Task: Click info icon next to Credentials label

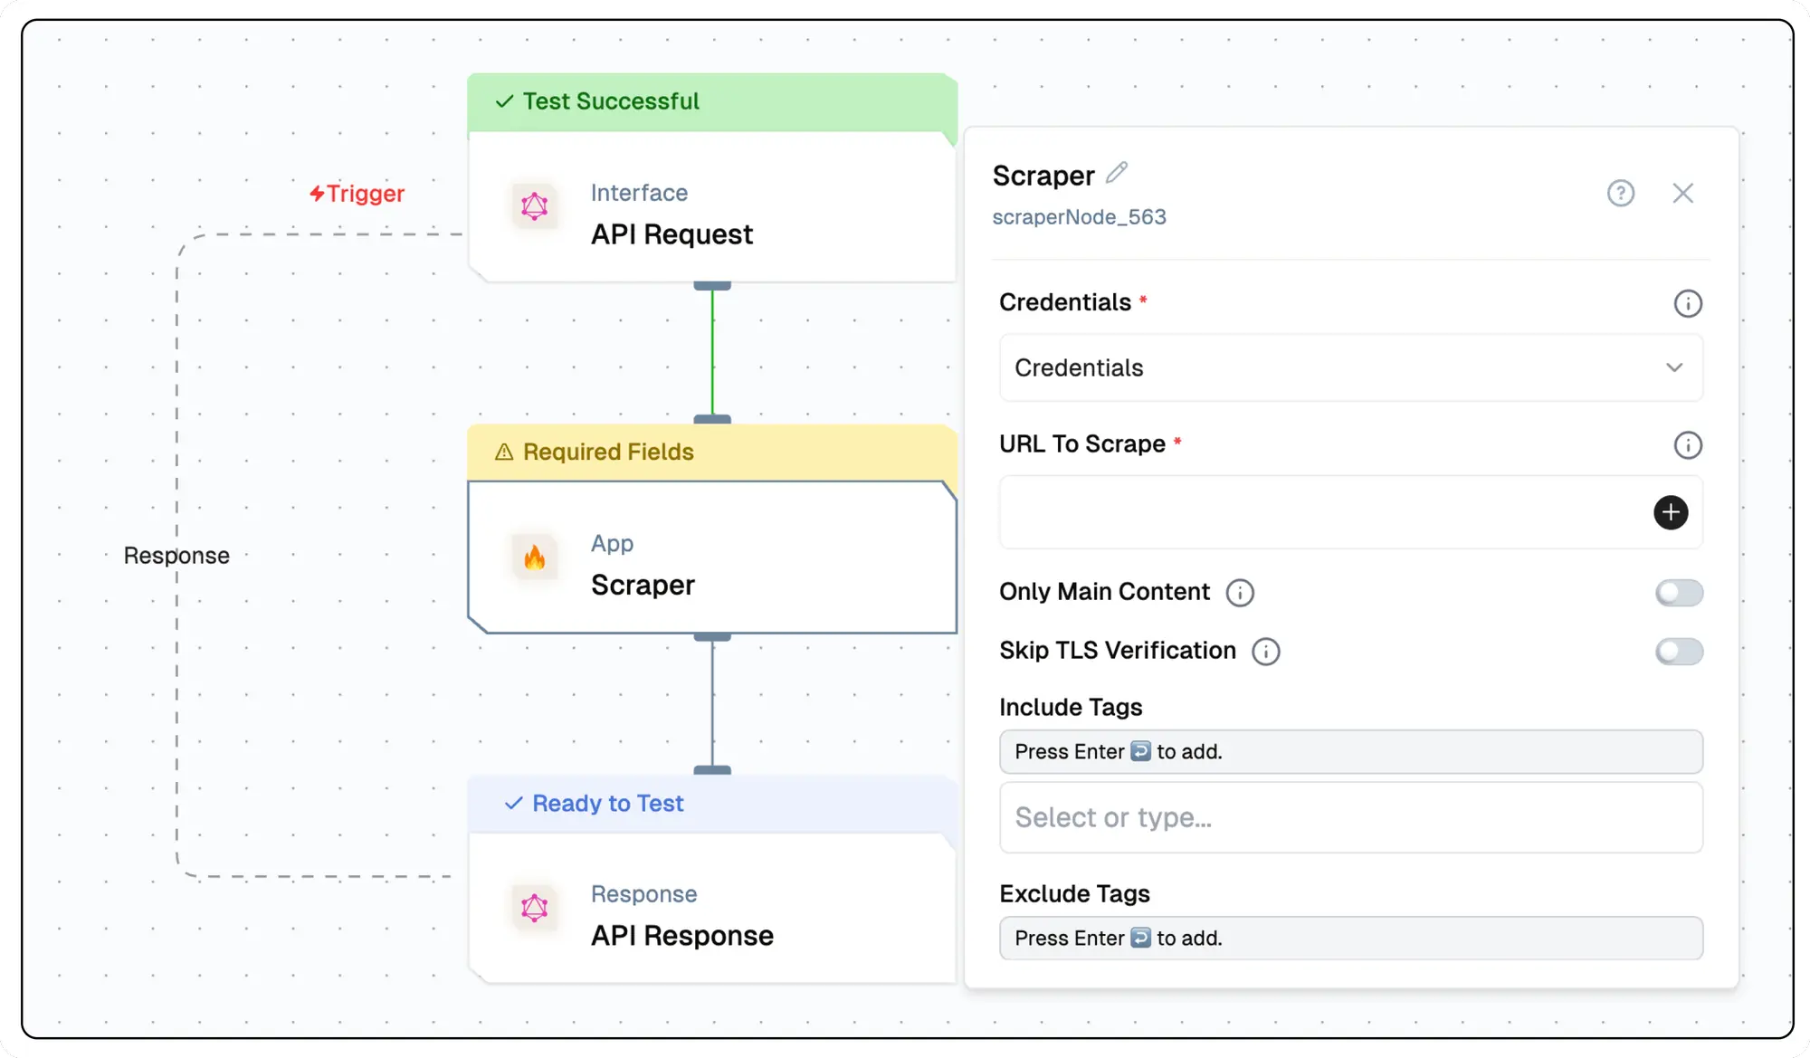Action: click(x=1687, y=303)
